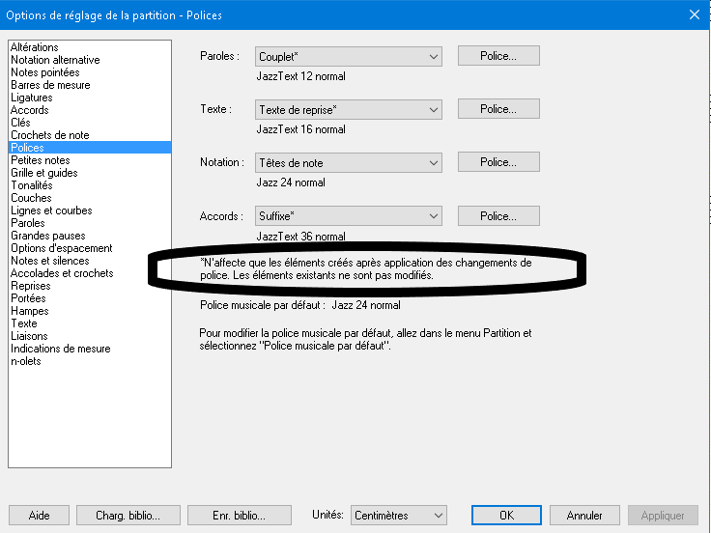Open the Notation dropdown showing Têtes de note
This screenshot has height=533, width=711.
tap(348, 163)
